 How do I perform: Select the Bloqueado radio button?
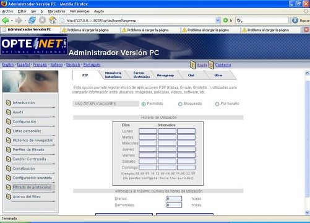pyautogui.click(x=180, y=104)
